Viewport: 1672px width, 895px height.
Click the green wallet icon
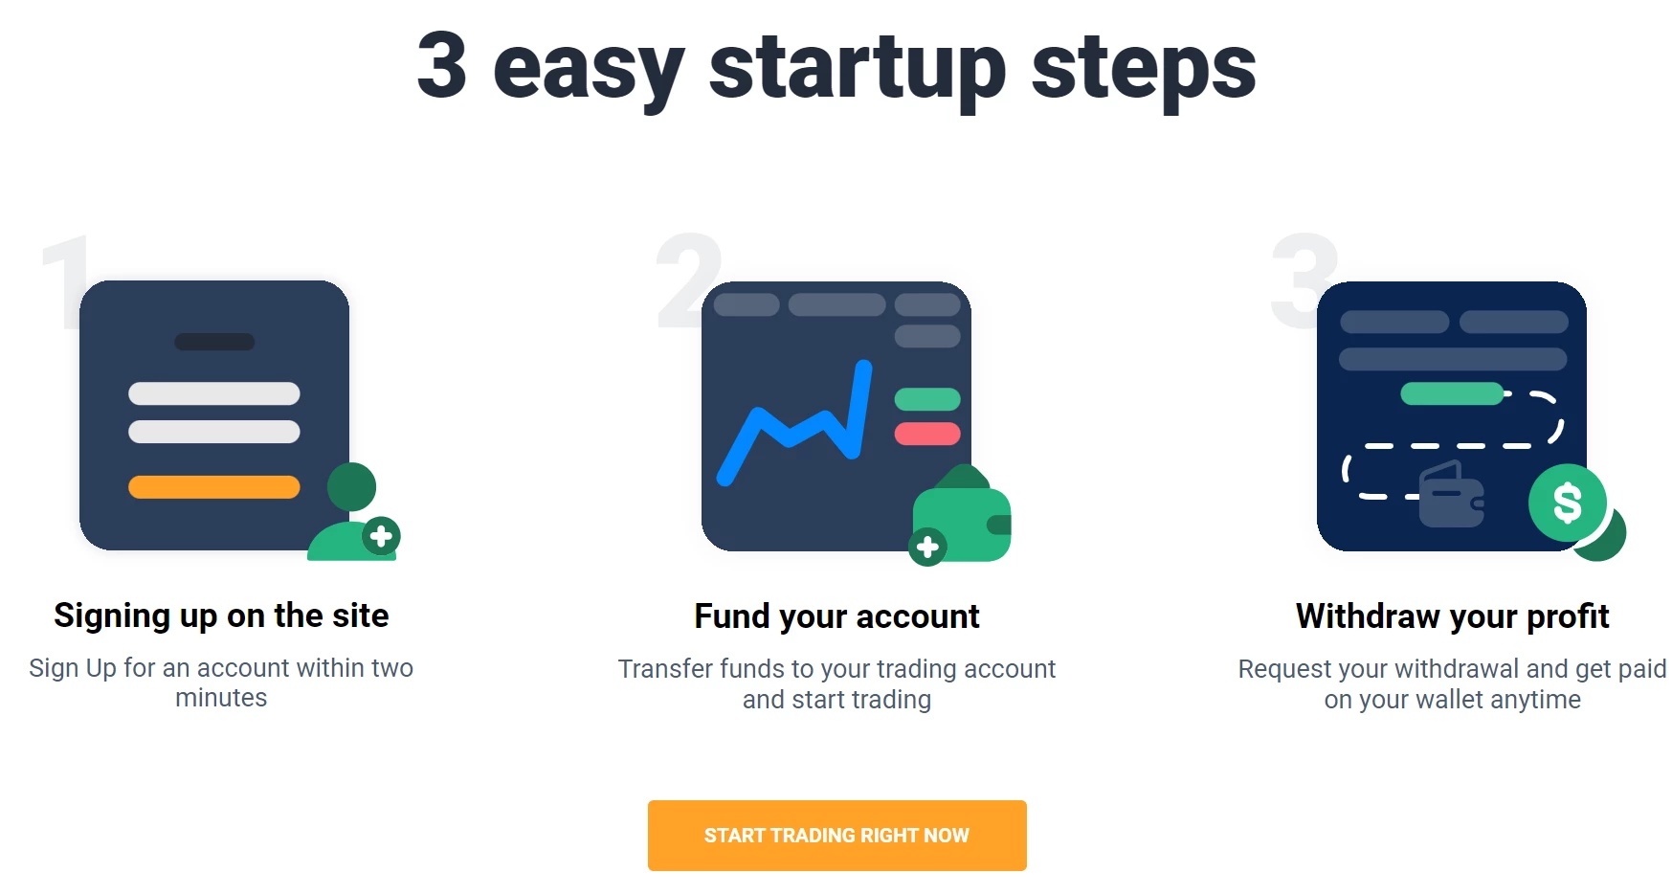click(x=963, y=515)
